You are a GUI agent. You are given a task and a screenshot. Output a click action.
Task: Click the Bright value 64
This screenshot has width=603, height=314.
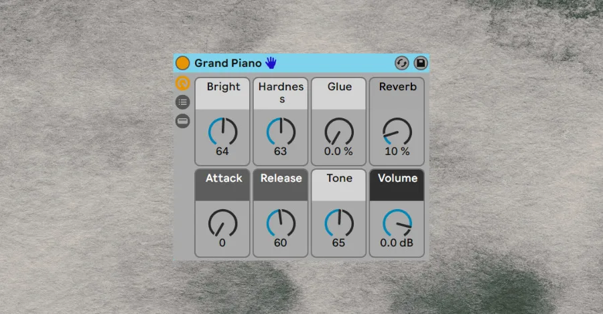pyautogui.click(x=222, y=152)
